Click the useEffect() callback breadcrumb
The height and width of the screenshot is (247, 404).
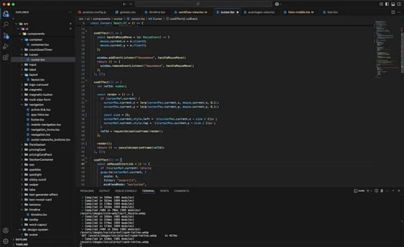[182, 19]
